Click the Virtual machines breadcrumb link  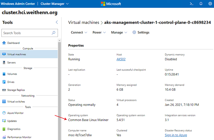tap(84, 22)
